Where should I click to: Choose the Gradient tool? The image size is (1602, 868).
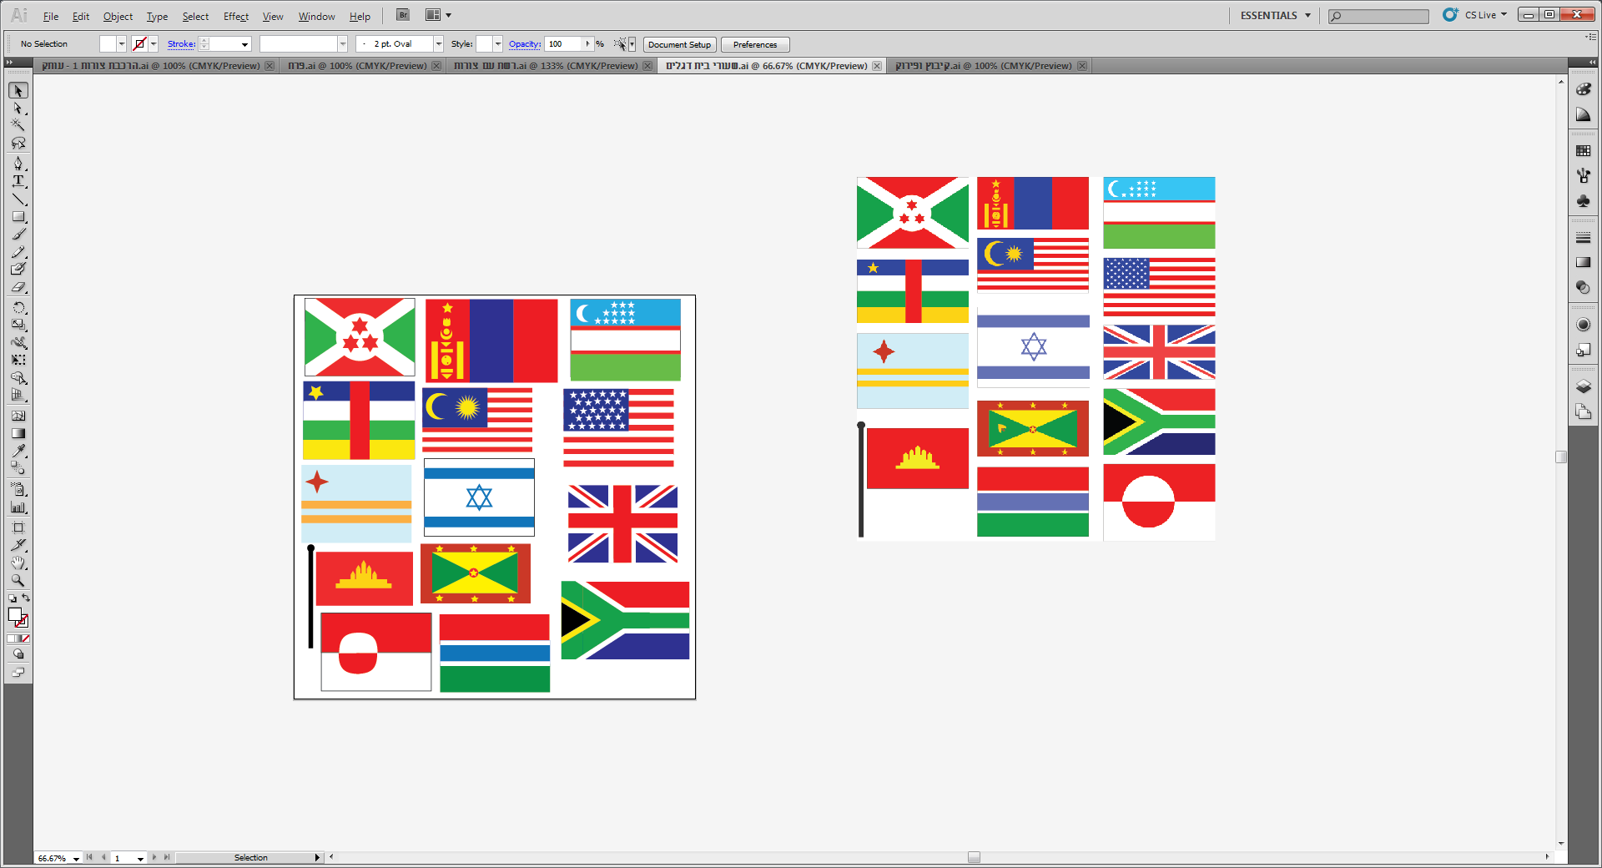click(18, 433)
